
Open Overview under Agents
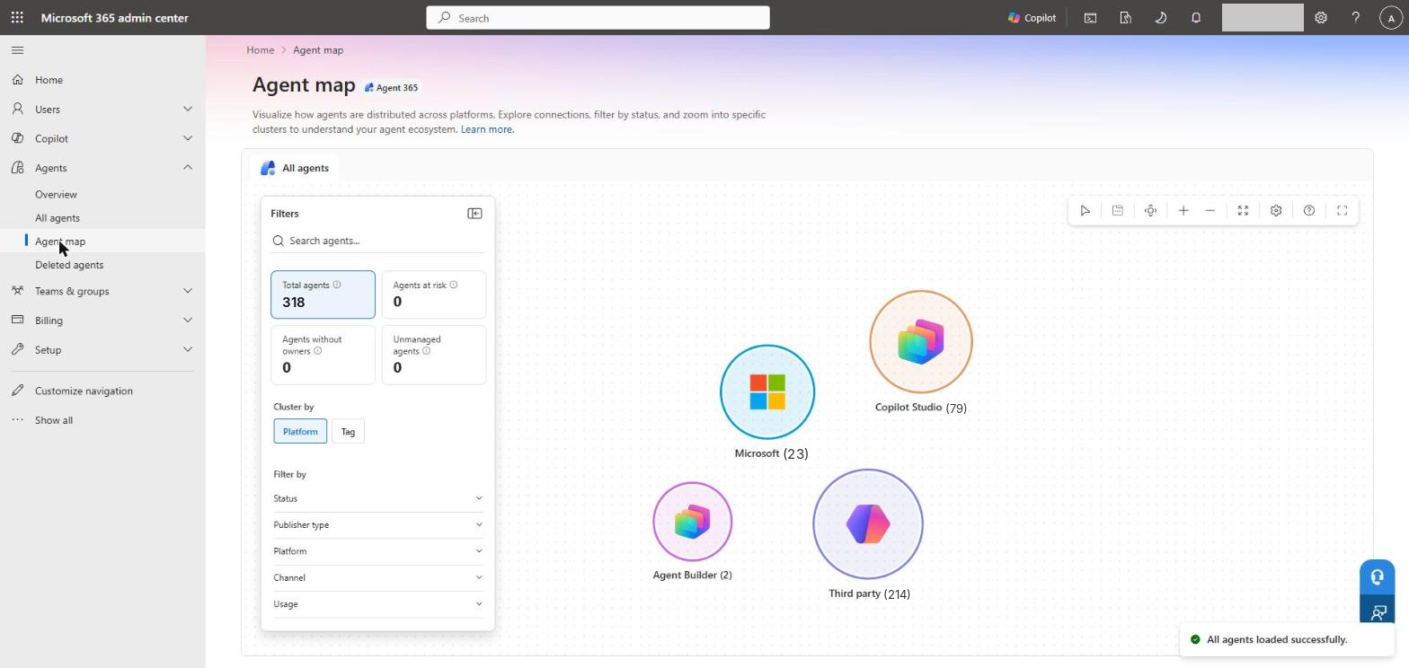click(x=56, y=194)
